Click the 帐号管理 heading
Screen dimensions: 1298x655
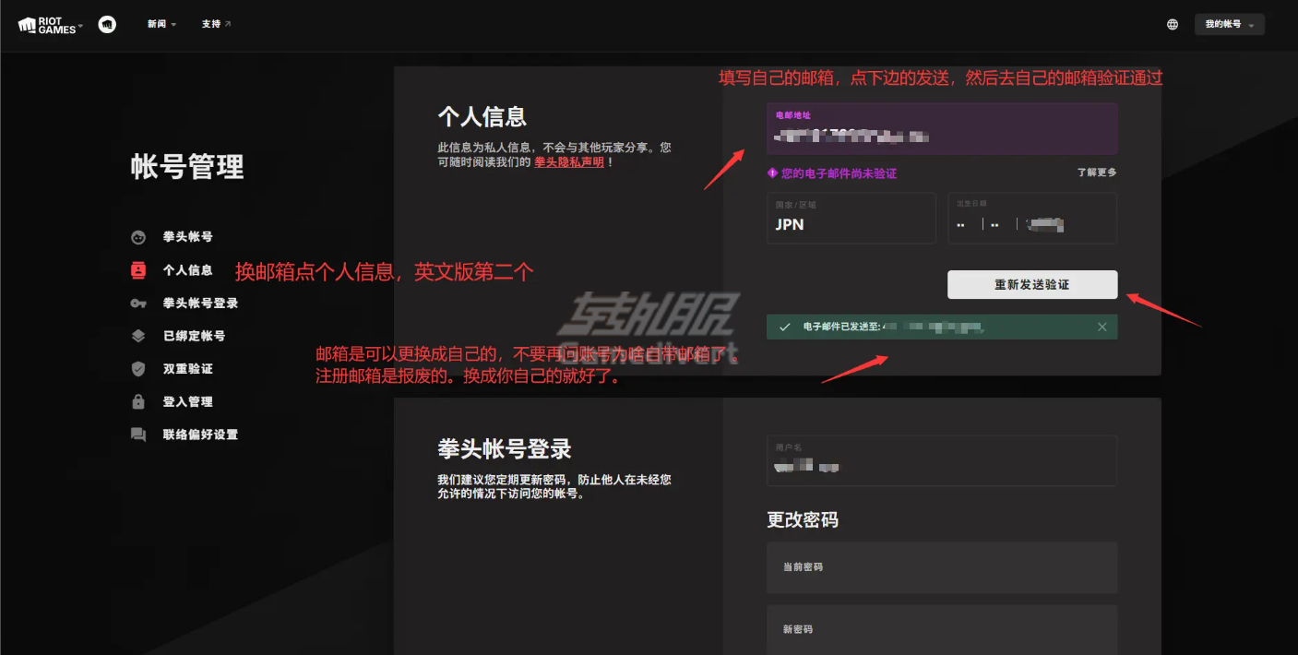pyautogui.click(x=187, y=167)
